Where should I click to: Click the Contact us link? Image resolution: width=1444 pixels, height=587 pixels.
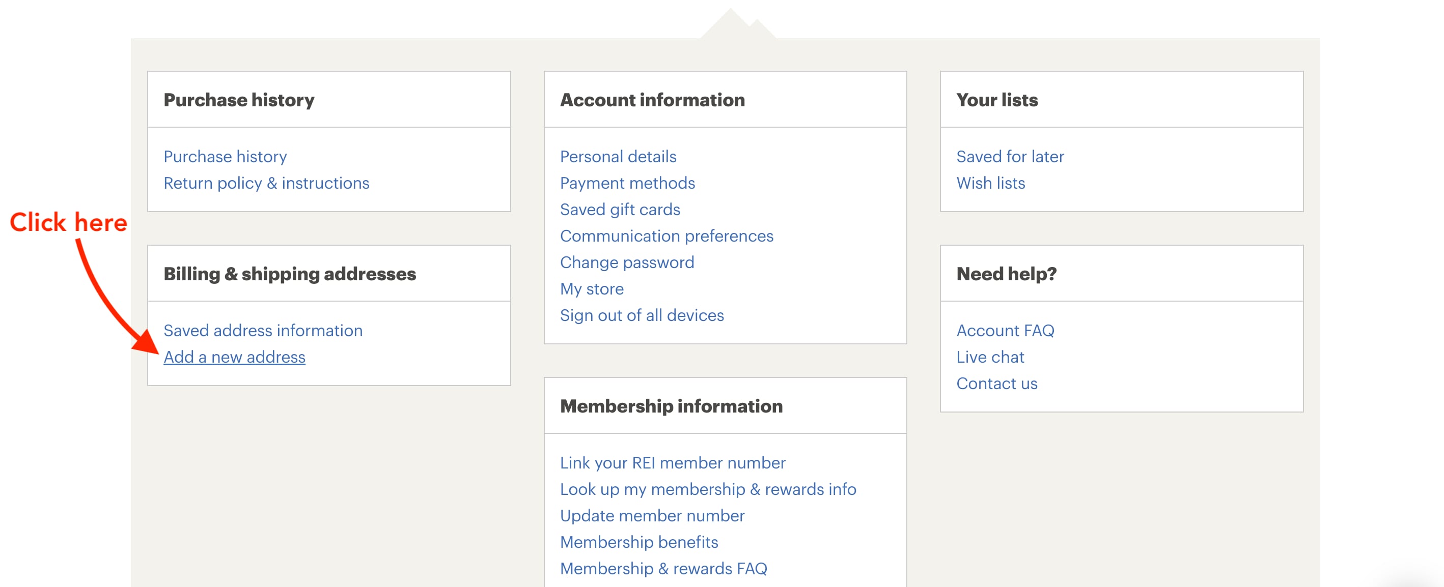pos(996,383)
